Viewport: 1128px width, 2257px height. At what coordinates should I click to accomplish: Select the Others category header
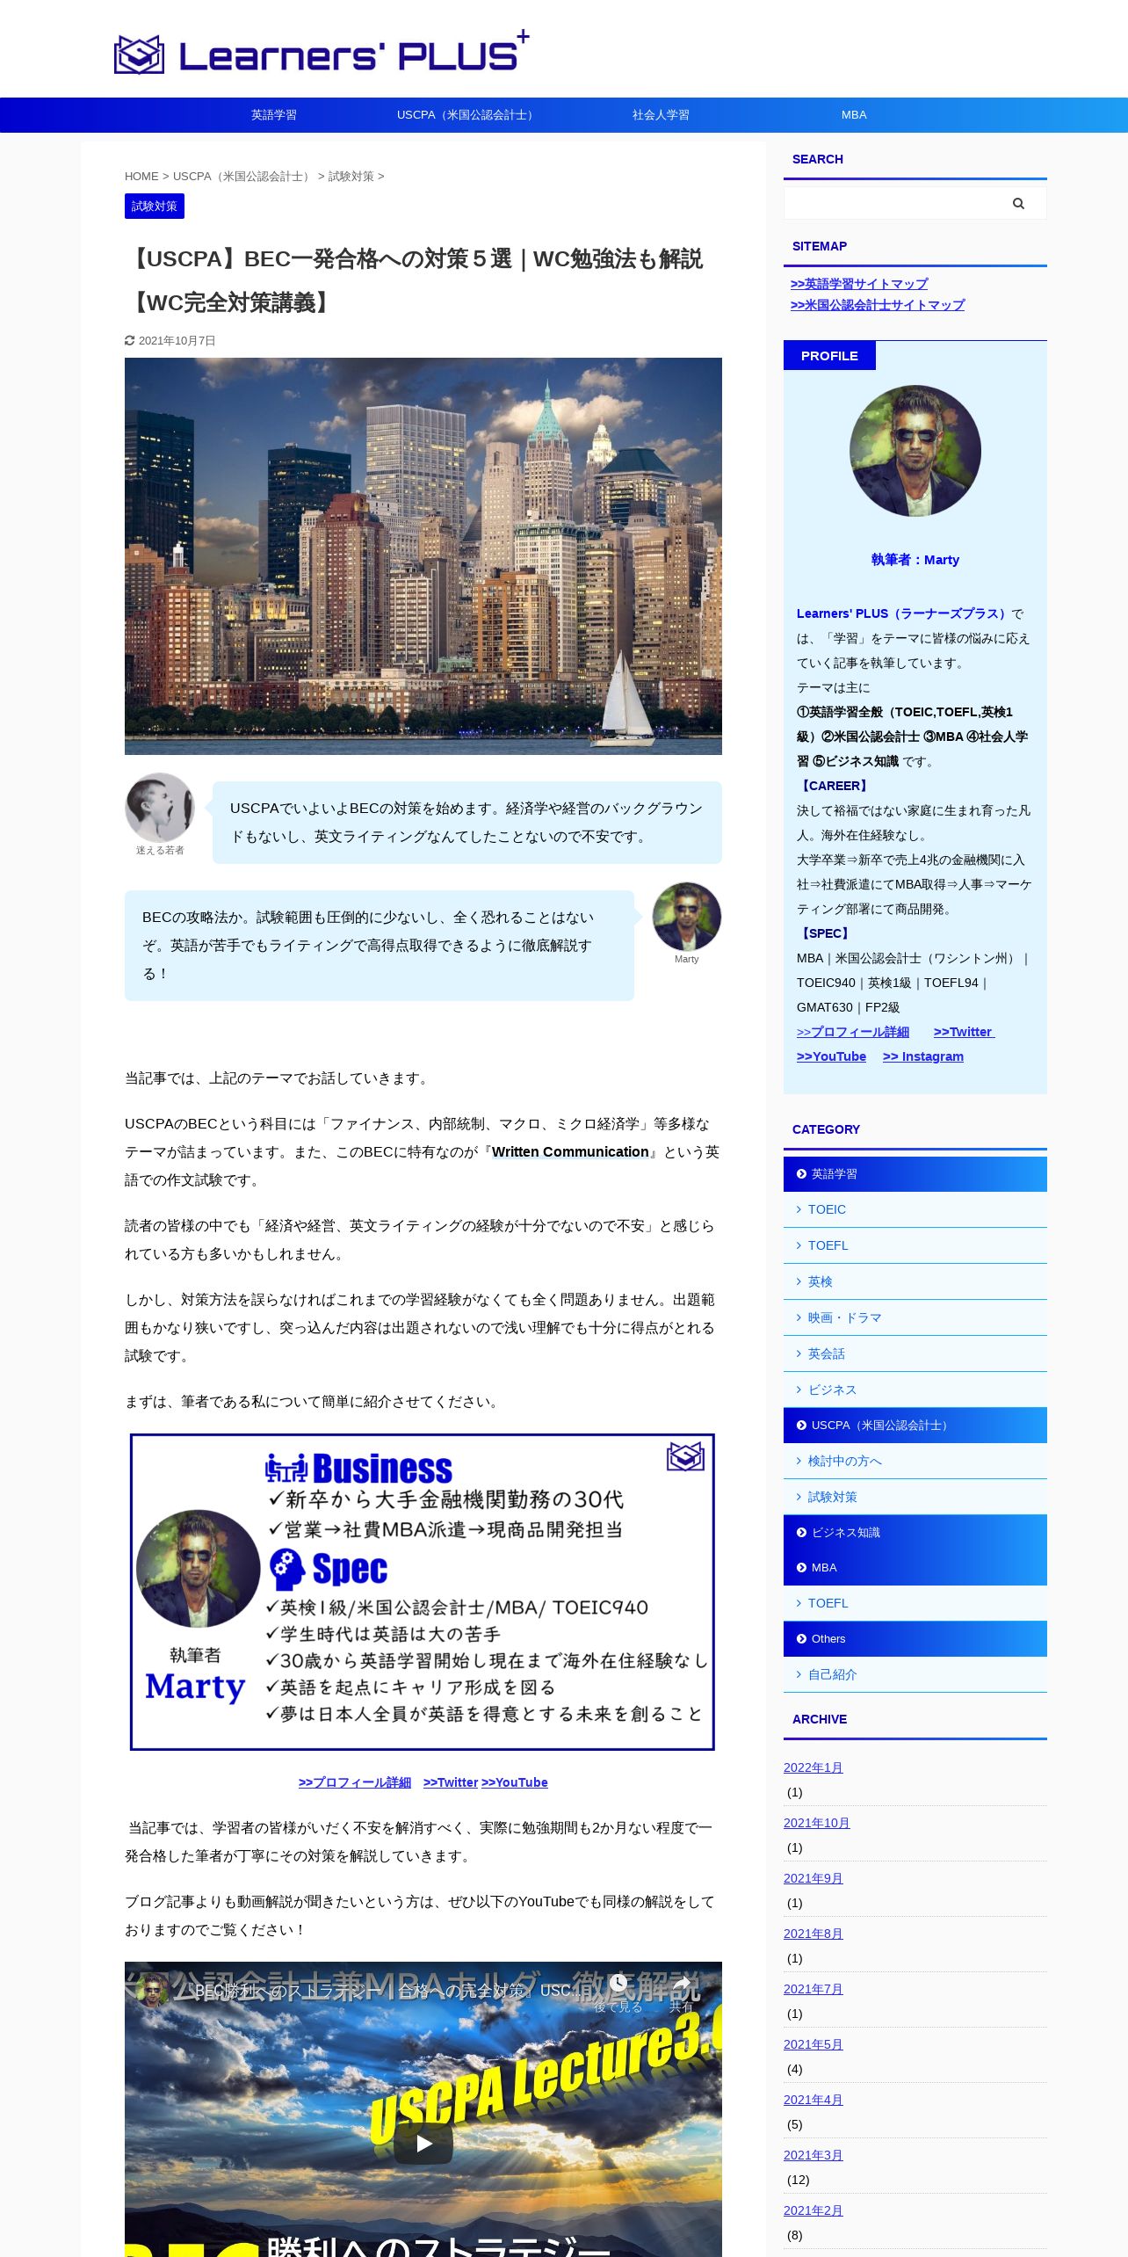915,1639
